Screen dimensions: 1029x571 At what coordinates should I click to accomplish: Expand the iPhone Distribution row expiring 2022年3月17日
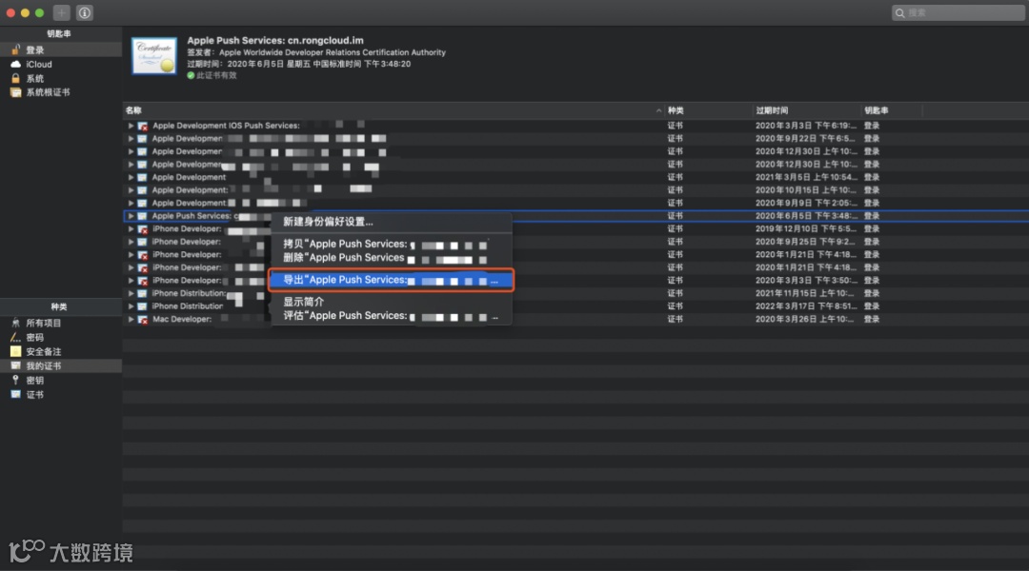131,306
